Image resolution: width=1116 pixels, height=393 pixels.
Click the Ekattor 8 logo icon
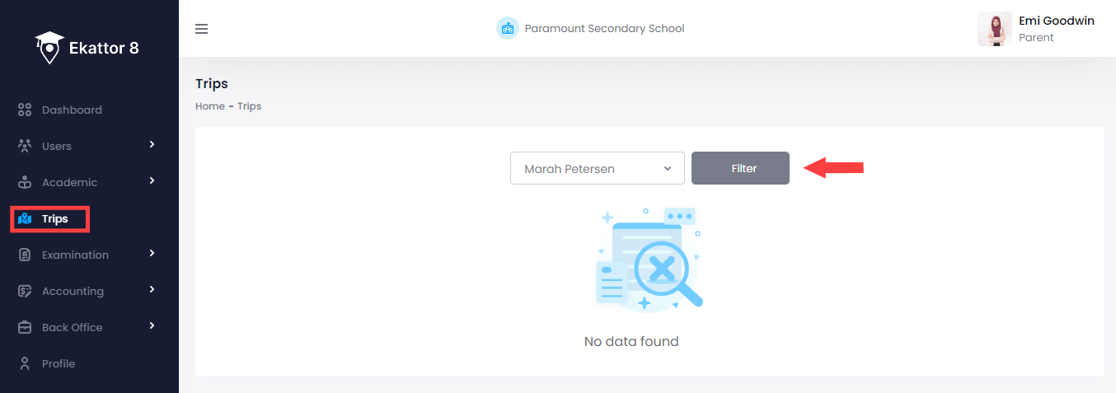coord(49,48)
